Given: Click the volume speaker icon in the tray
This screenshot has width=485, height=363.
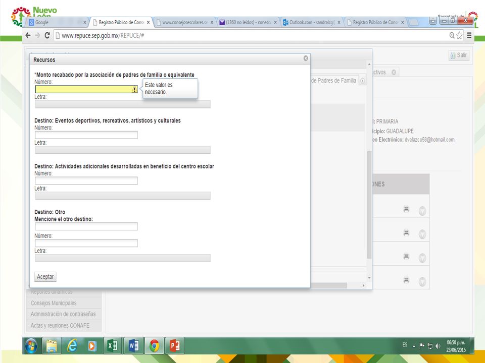Looking at the screenshot, I should (x=438, y=346).
